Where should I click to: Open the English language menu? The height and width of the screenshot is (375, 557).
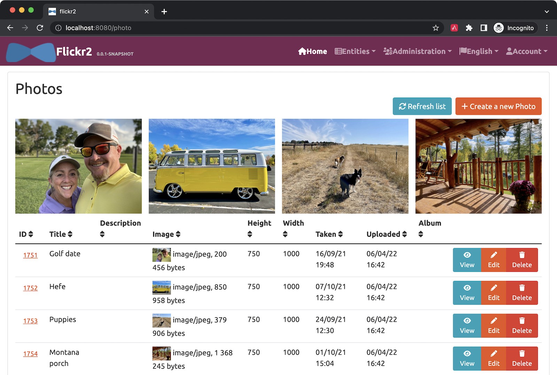(479, 52)
